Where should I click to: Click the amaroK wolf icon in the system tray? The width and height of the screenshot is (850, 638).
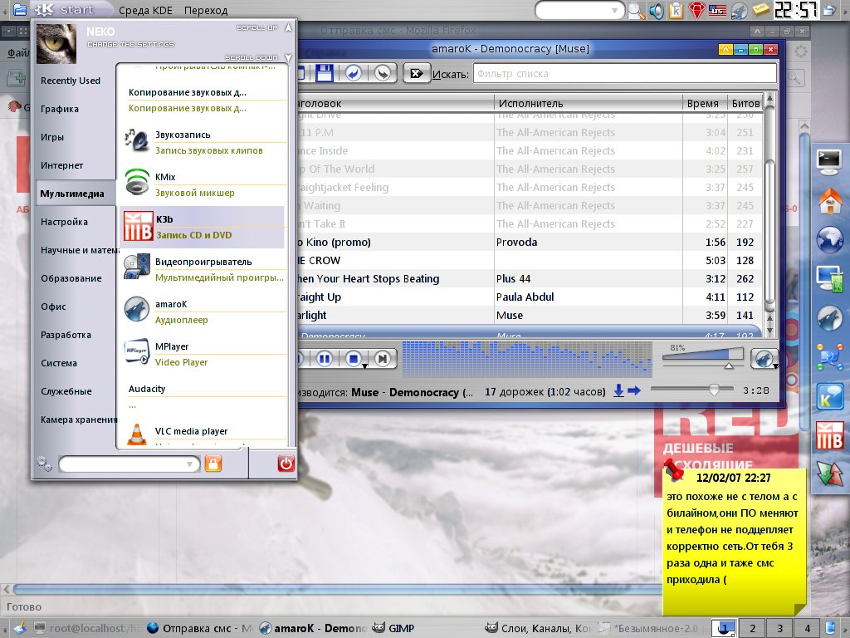tap(738, 10)
